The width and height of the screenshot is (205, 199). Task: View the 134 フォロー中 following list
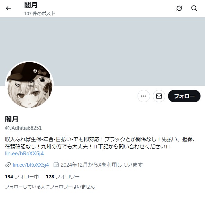22,177
